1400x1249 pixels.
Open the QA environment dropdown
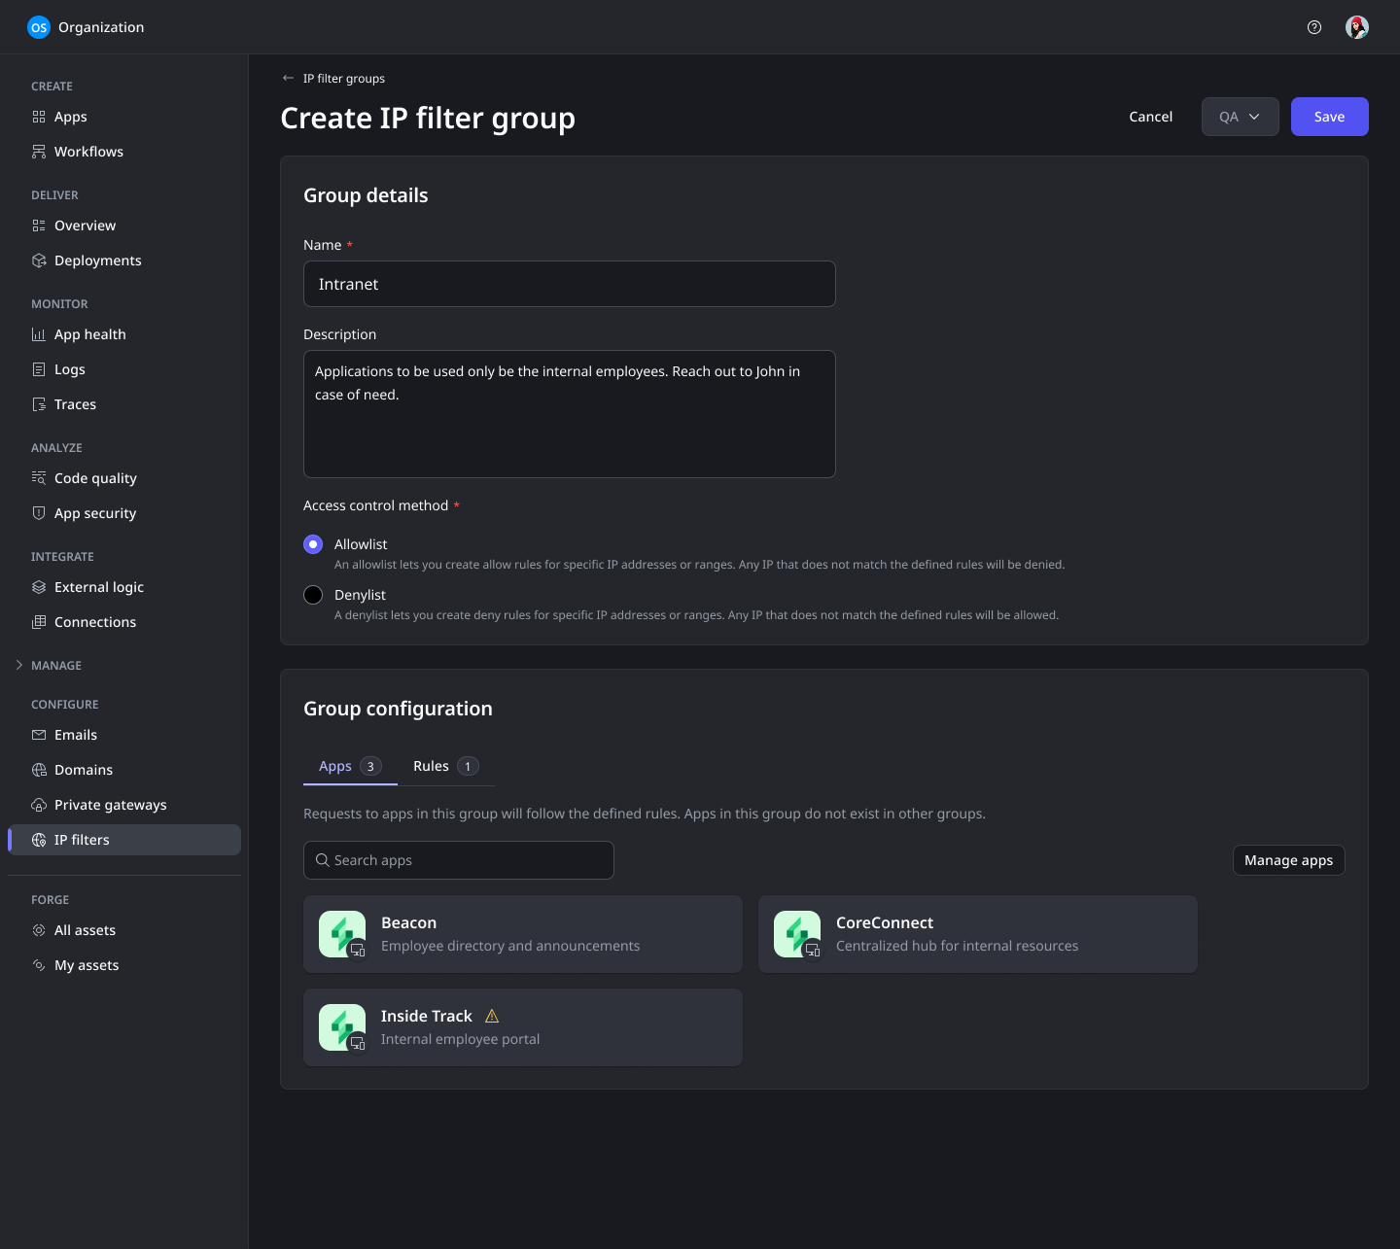click(x=1240, y=117)
